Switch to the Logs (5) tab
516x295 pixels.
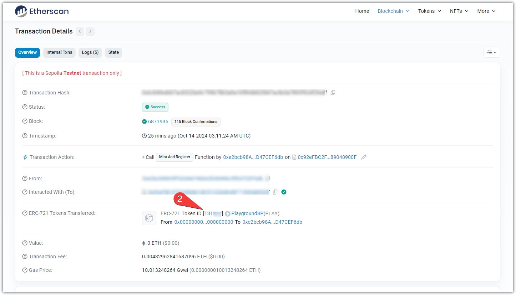(x=90, y=52)
